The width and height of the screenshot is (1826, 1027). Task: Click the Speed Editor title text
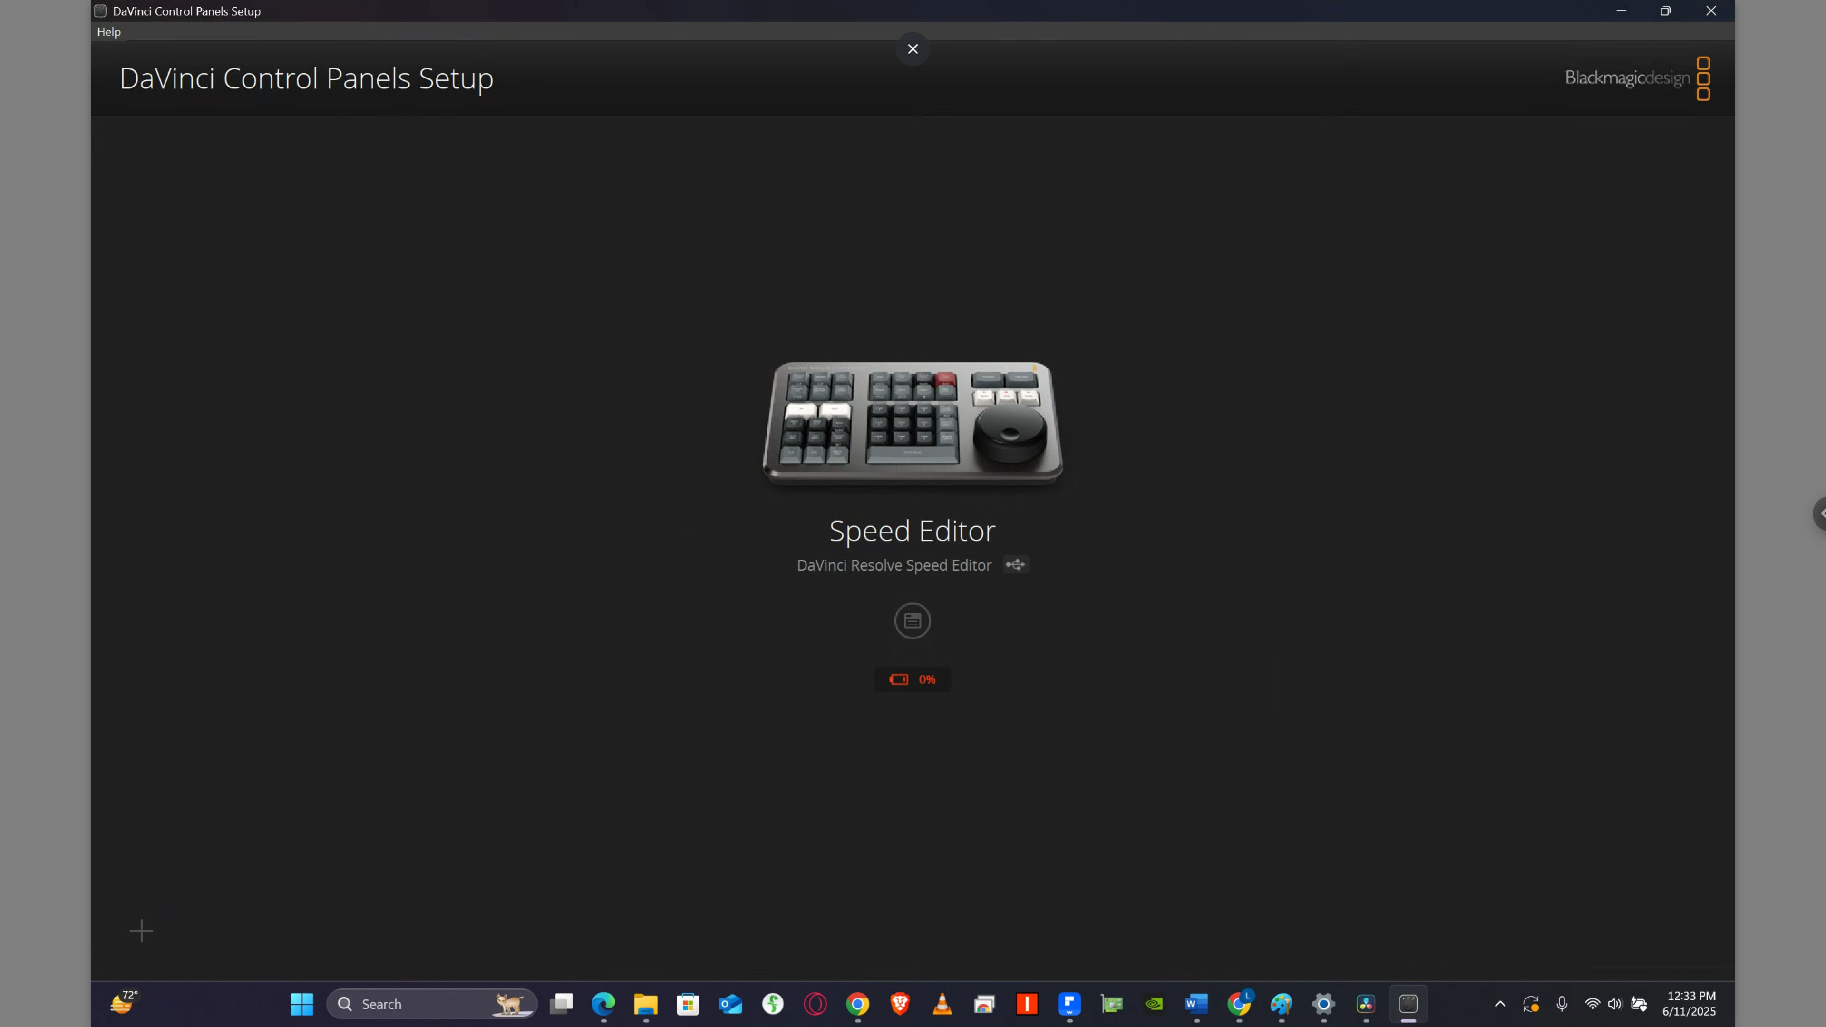[913, 531]
